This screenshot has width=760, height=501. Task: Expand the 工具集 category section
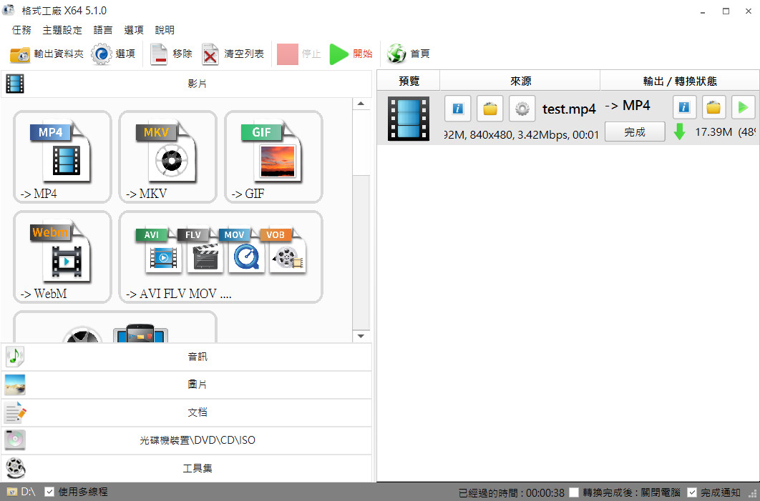(x=186, y=468)
